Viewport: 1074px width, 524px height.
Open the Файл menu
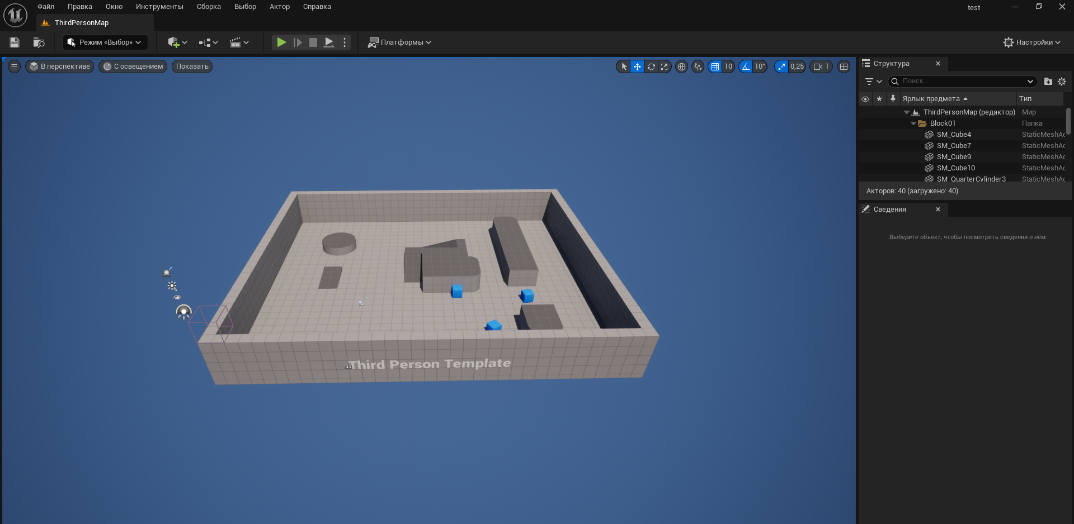46,7
